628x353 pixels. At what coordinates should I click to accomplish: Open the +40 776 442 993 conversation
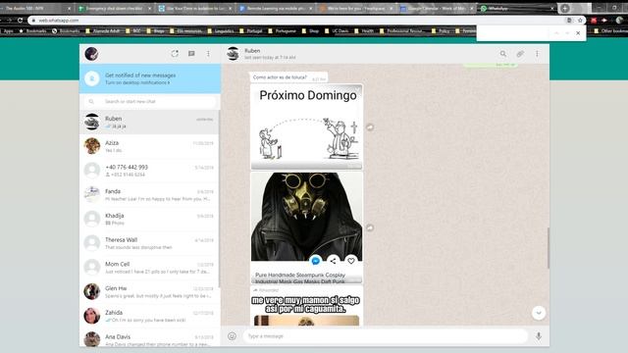coord(150,171)
